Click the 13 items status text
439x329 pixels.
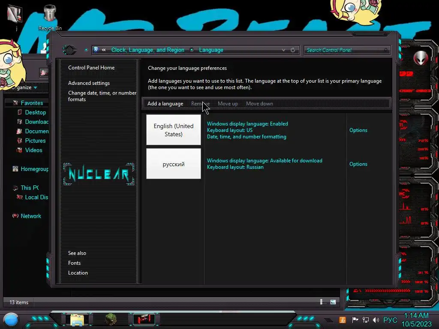coord(19,302)
